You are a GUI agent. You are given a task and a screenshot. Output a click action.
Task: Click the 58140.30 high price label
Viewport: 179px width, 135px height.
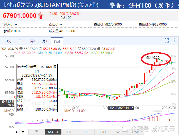[x=153, y=58]
